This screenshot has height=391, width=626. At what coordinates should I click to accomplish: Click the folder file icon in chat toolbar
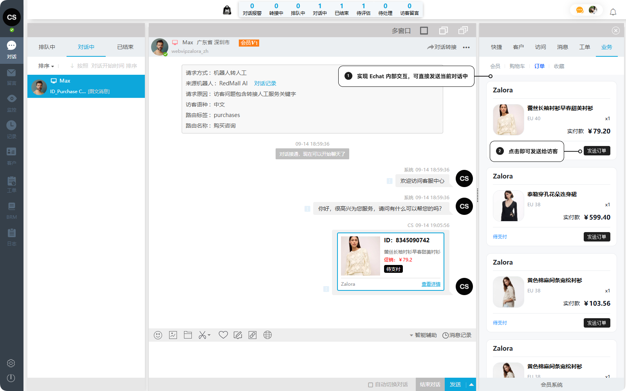[188, 335]
